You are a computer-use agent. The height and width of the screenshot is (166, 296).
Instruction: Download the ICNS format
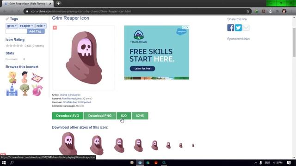pos(140,116)
